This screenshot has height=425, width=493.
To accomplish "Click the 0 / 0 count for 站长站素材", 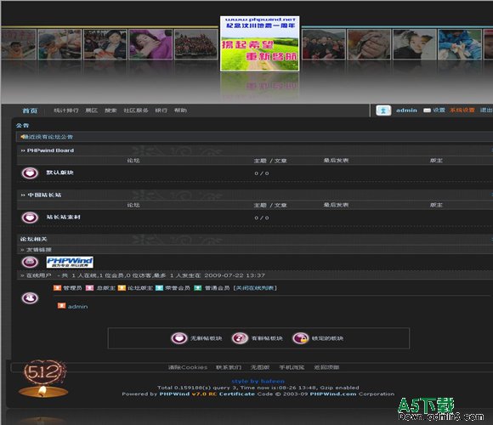I will [x=262, y=218].
